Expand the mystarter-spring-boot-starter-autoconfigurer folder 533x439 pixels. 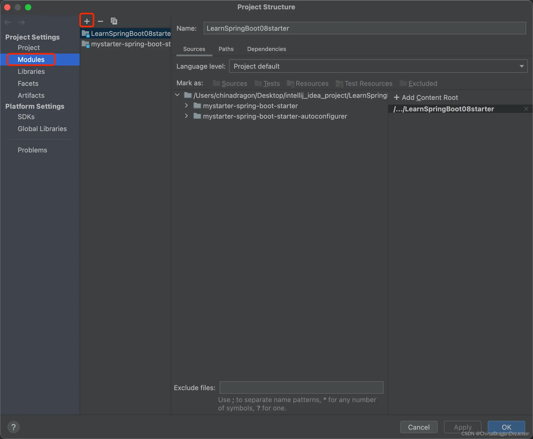(186, 116)
